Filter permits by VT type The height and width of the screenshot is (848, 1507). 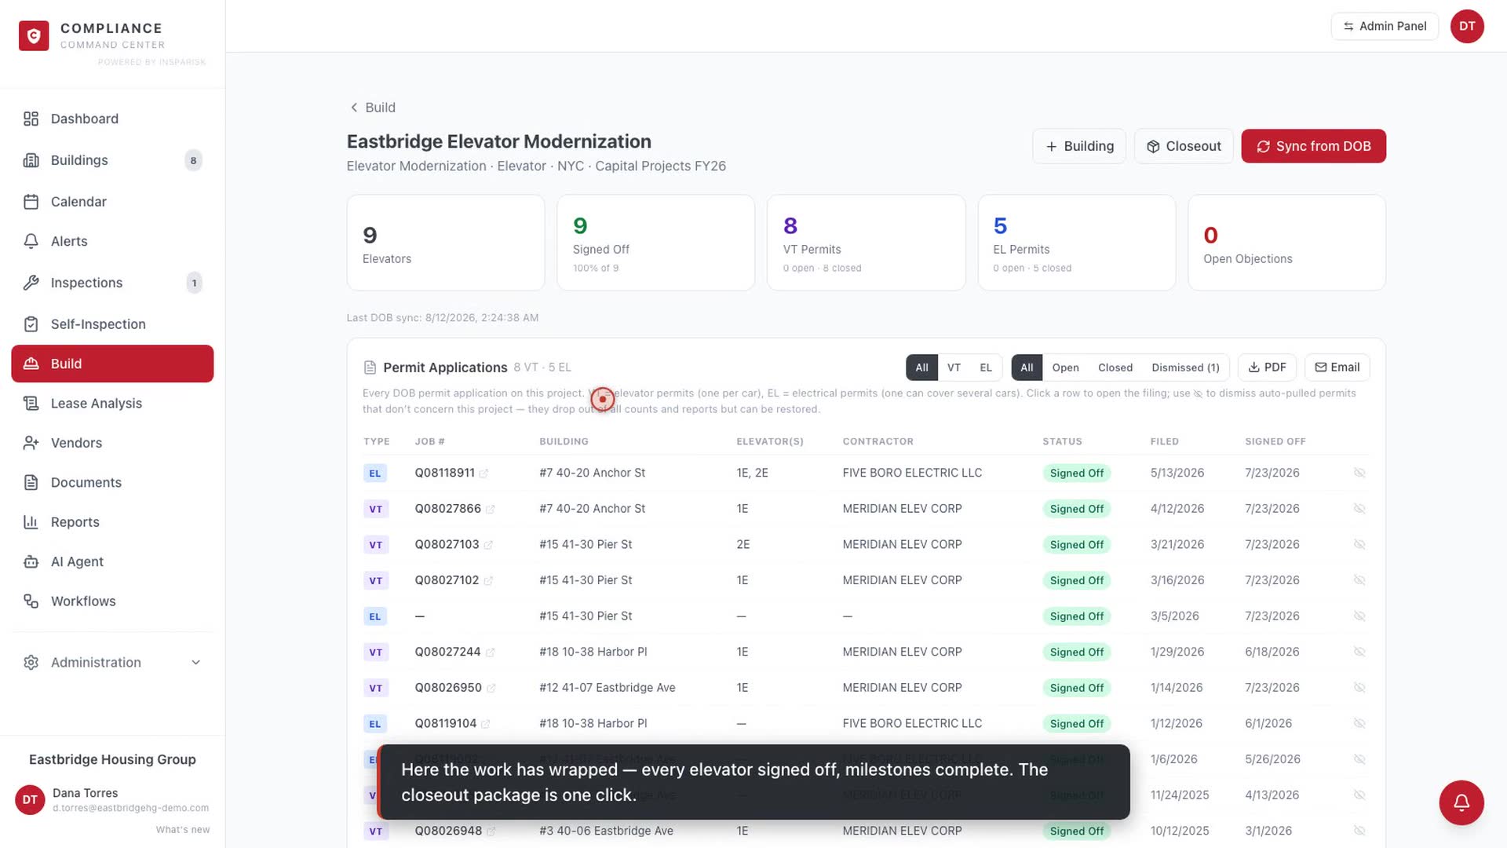(954, 367)
